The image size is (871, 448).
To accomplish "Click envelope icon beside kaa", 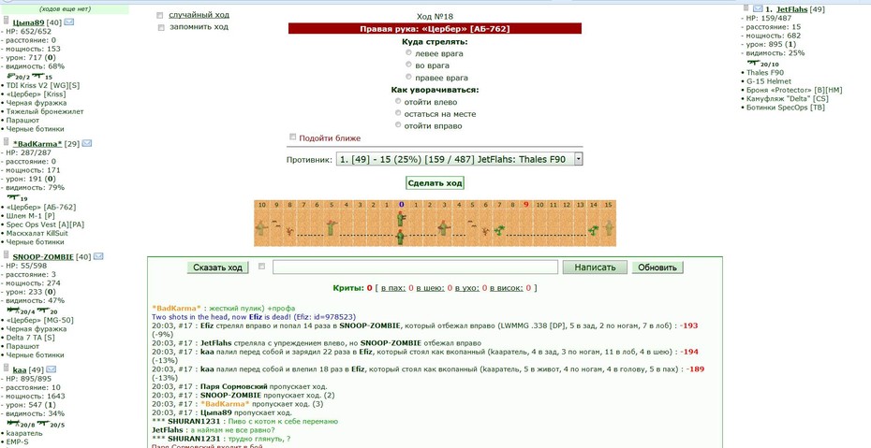I will tap(52, 369).
